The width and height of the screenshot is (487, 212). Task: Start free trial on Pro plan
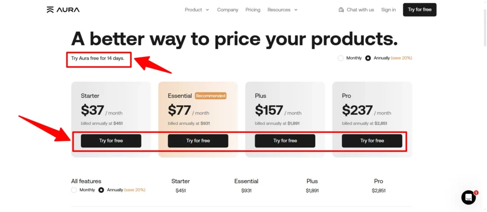pyautogui.click(x=372, y=140)
